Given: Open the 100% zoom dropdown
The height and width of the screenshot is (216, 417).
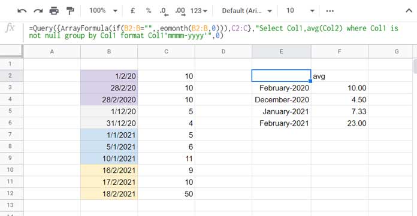Looking at the screenshot, I should (104, 11).
